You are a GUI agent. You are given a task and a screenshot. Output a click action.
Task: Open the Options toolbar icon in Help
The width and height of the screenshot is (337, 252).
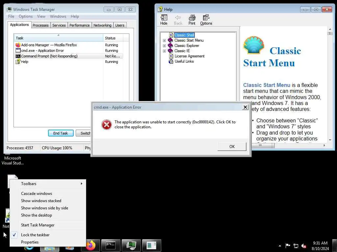[x=206, y=18]
